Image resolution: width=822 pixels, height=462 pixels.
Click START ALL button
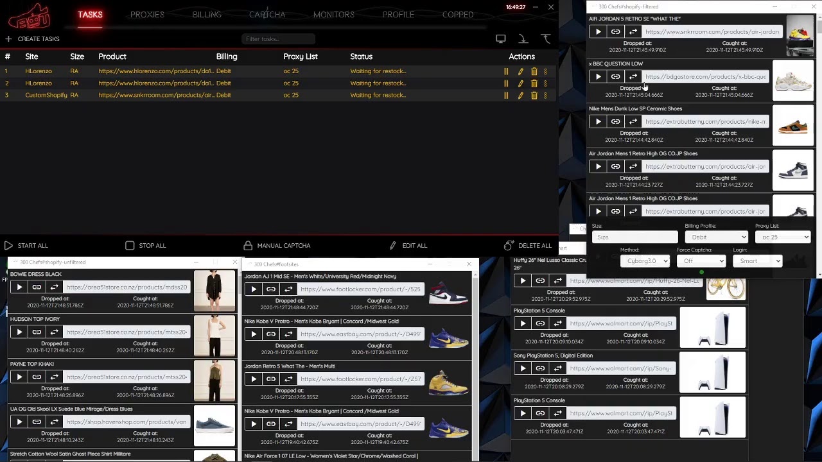[26, 246]
